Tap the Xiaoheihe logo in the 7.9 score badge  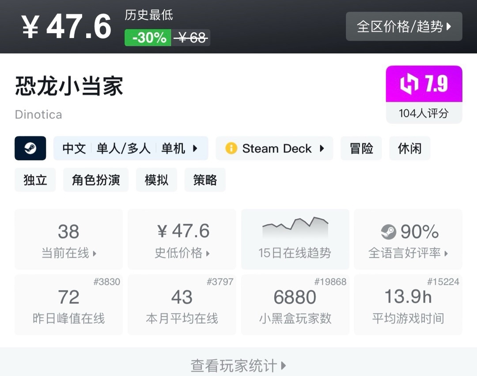tap(409, 84)
